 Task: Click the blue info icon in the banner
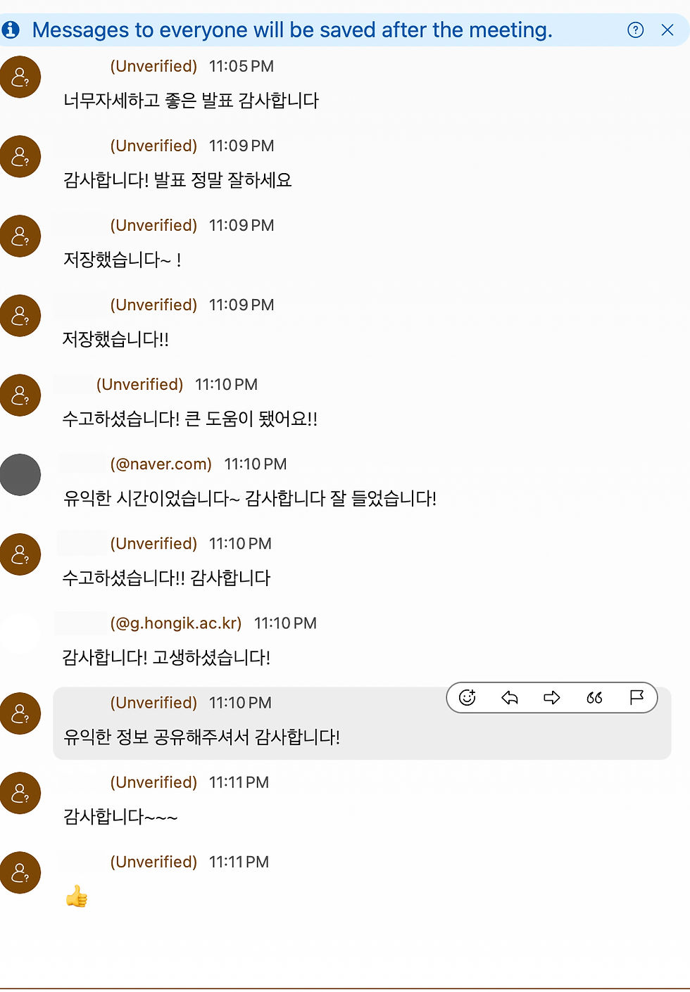click(x=11, y=30)
